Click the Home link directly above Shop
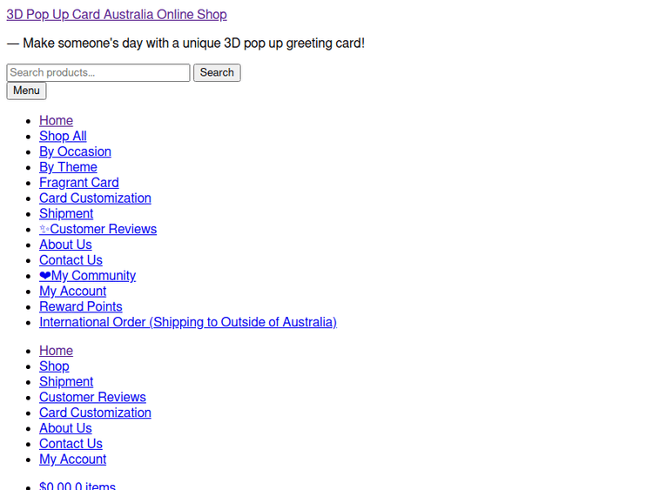The width and height of the screenshot is (653, 490). click(56, 351)
